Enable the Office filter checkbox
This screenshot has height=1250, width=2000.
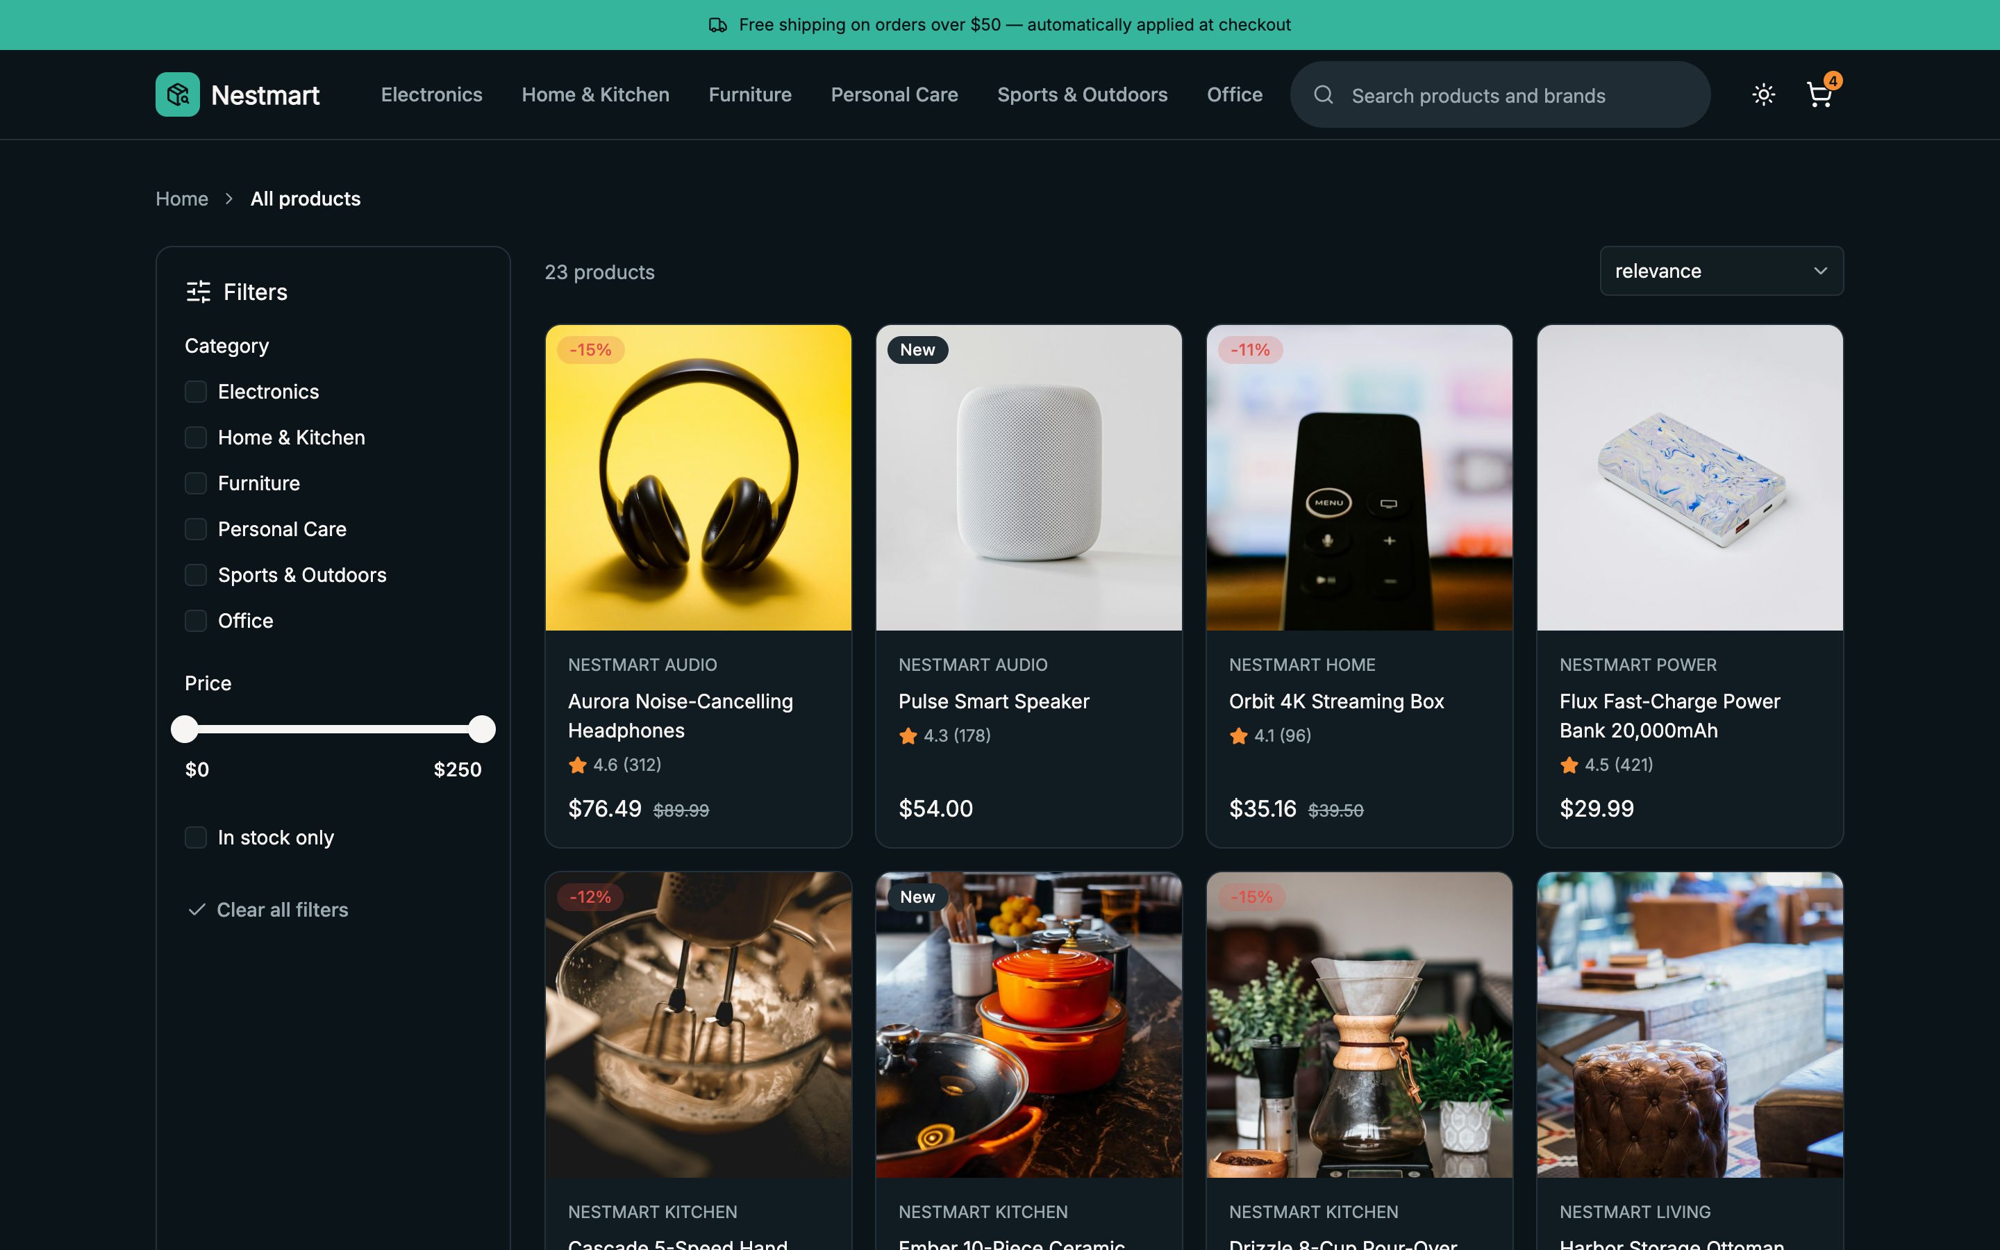click(196, 621)
